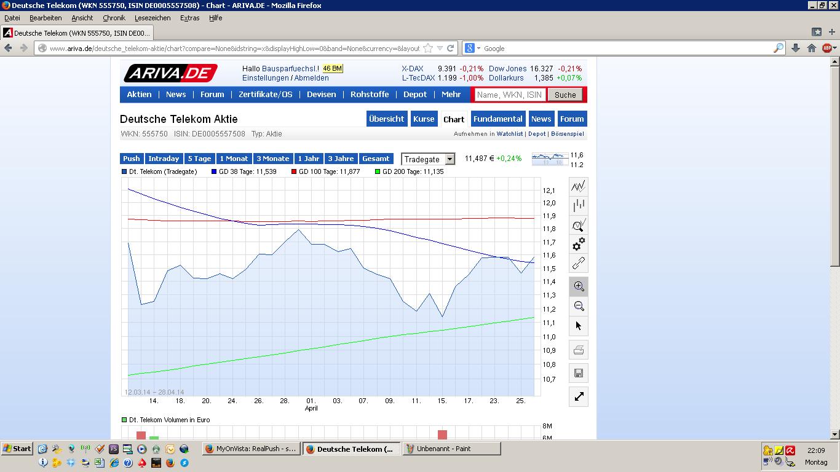Click the chart permalink chain icon

(x=578, y=264)
